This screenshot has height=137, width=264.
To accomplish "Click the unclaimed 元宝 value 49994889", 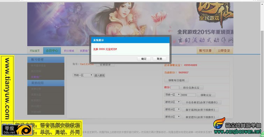I will [x=191, y=65].
